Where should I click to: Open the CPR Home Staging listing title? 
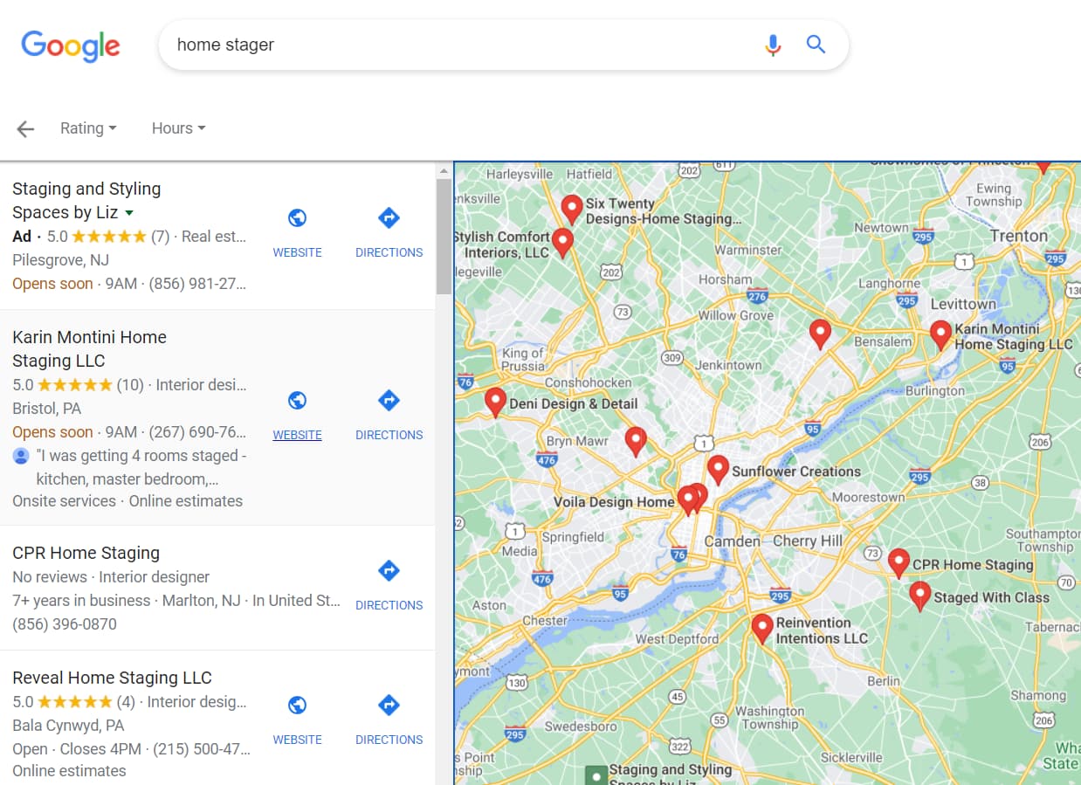86,553
